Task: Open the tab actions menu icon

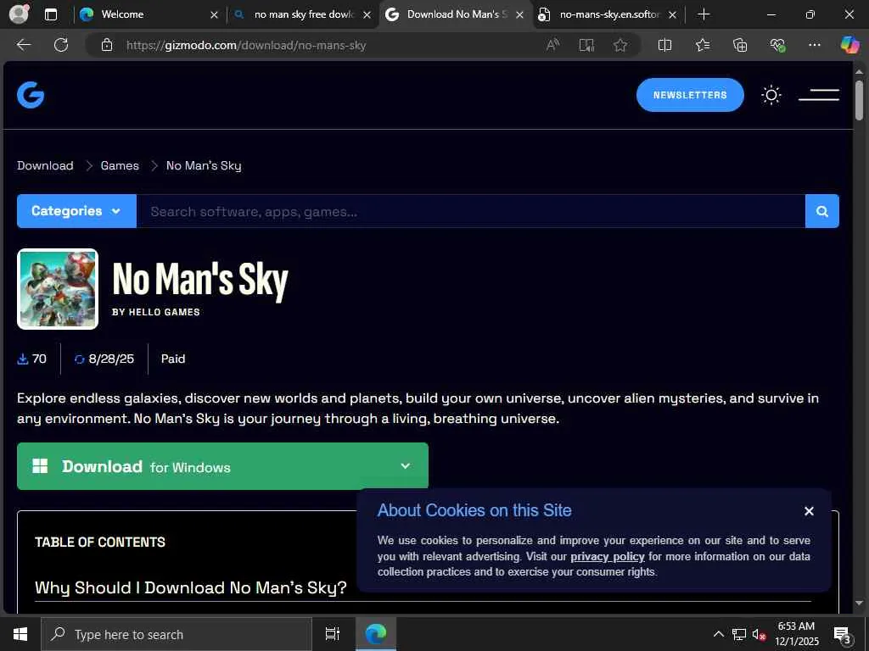Action: (x=50, y=14)
